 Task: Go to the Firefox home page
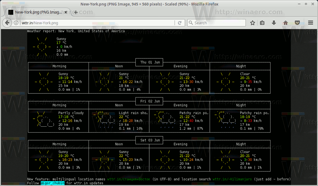285,23
